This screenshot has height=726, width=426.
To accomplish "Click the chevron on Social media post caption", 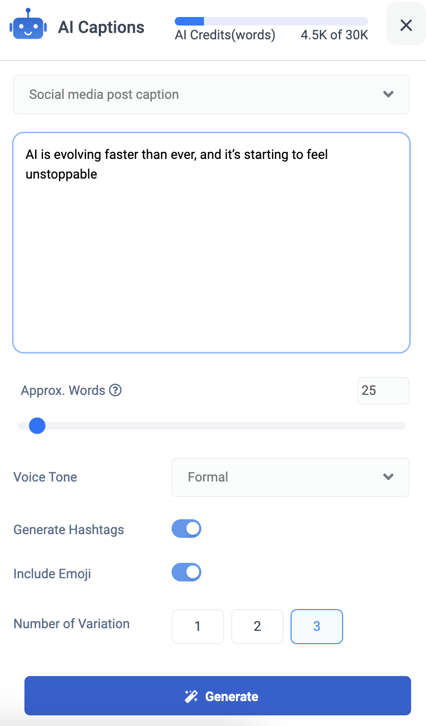I will 388,95.
